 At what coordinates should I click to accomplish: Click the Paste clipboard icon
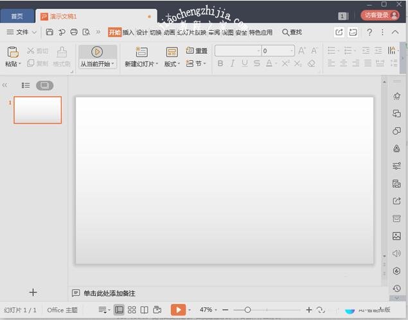coord(12,52)
